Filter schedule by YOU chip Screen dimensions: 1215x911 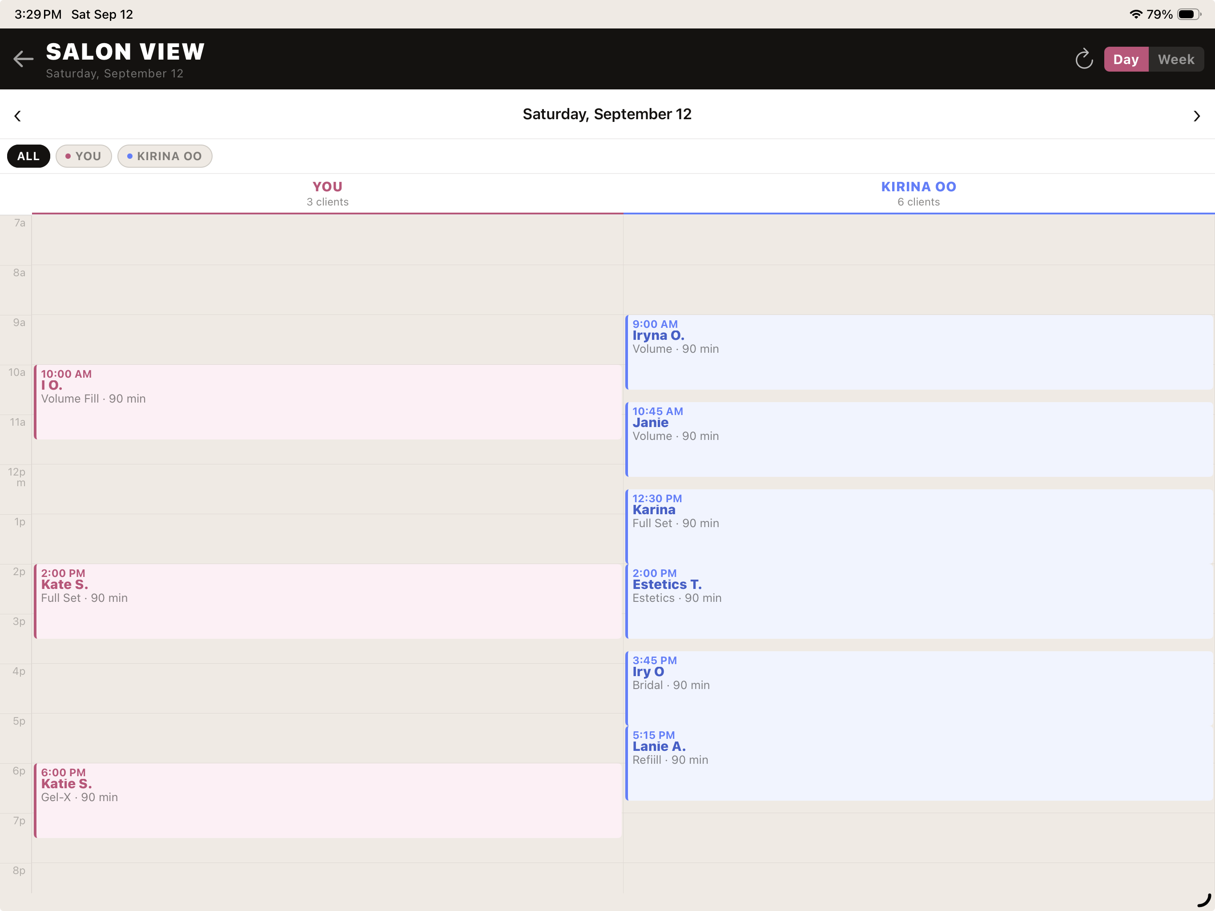tap(84, 156)
